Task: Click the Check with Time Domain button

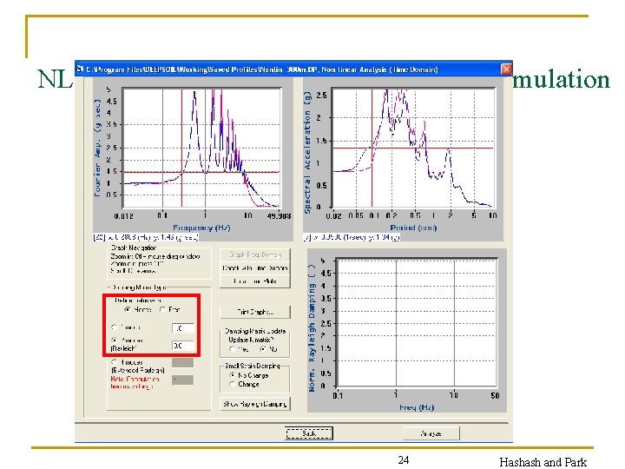Action: tap(255, 268)
